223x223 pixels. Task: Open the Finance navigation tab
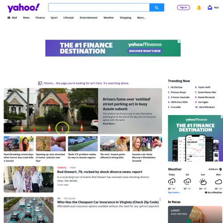point(40,18)
